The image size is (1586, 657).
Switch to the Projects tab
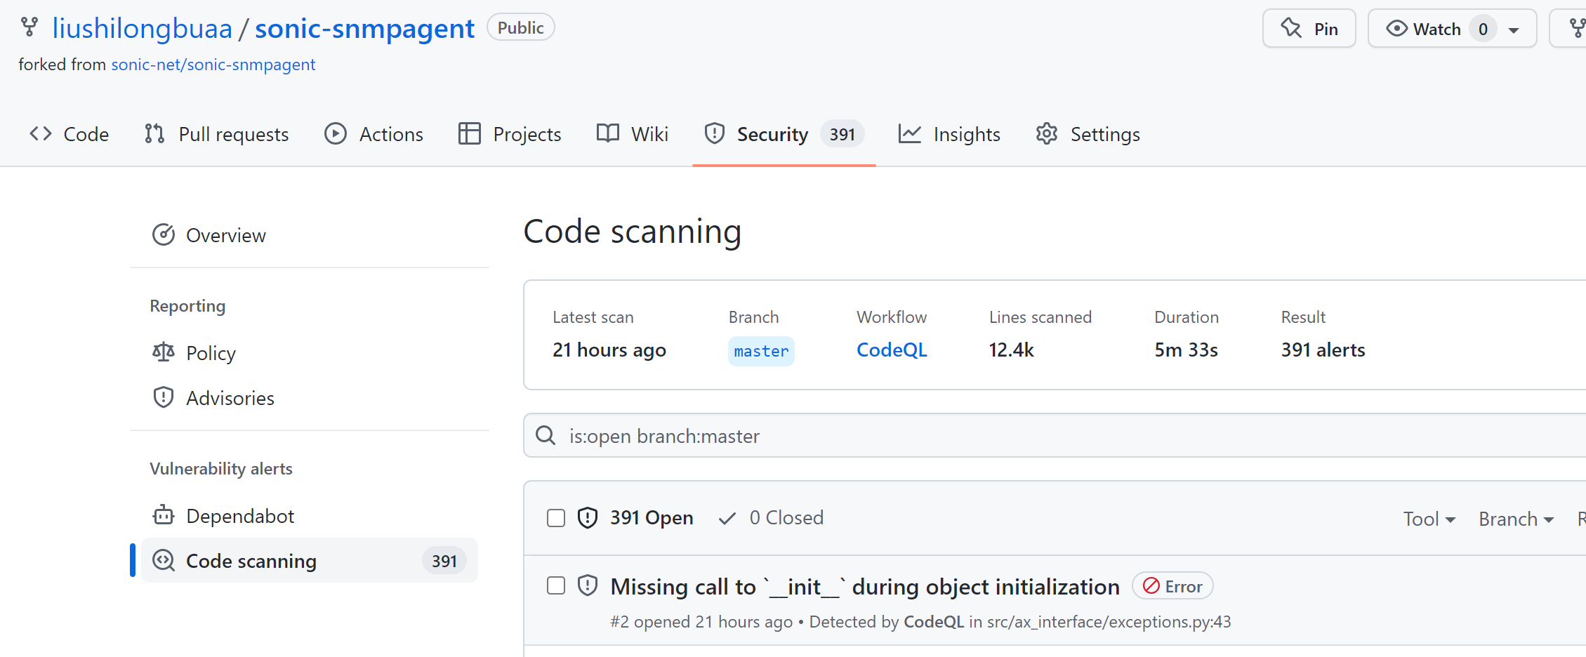point(510,133)
